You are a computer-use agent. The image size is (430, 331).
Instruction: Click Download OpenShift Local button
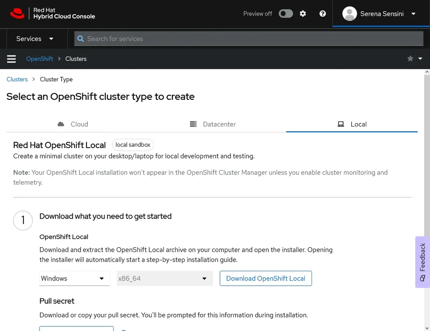266,279
